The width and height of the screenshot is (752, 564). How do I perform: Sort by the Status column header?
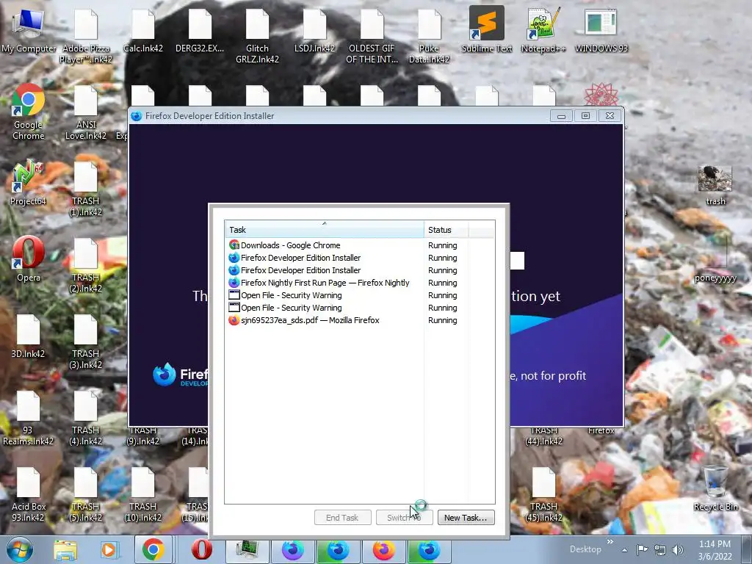pos(446,230)
